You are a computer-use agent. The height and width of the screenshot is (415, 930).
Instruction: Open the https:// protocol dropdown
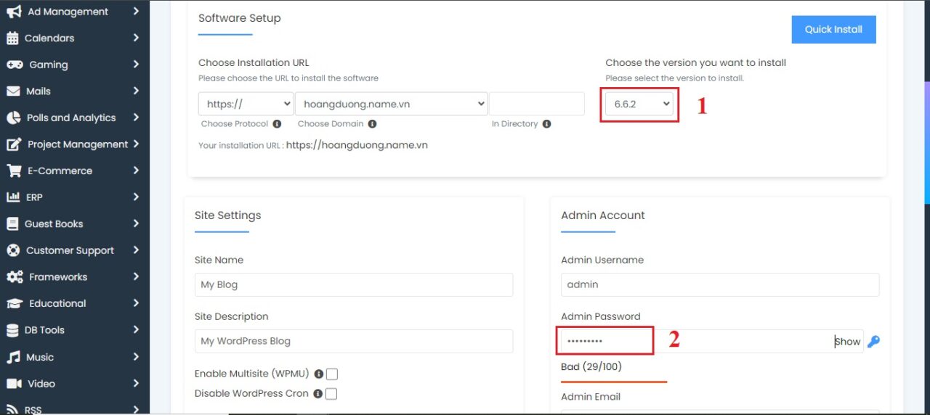[246, 104]
